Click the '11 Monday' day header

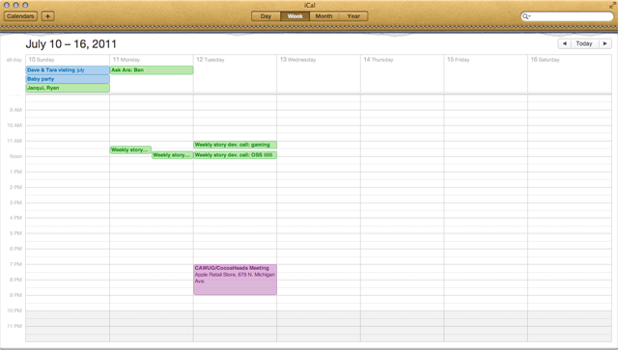(126, 60)
